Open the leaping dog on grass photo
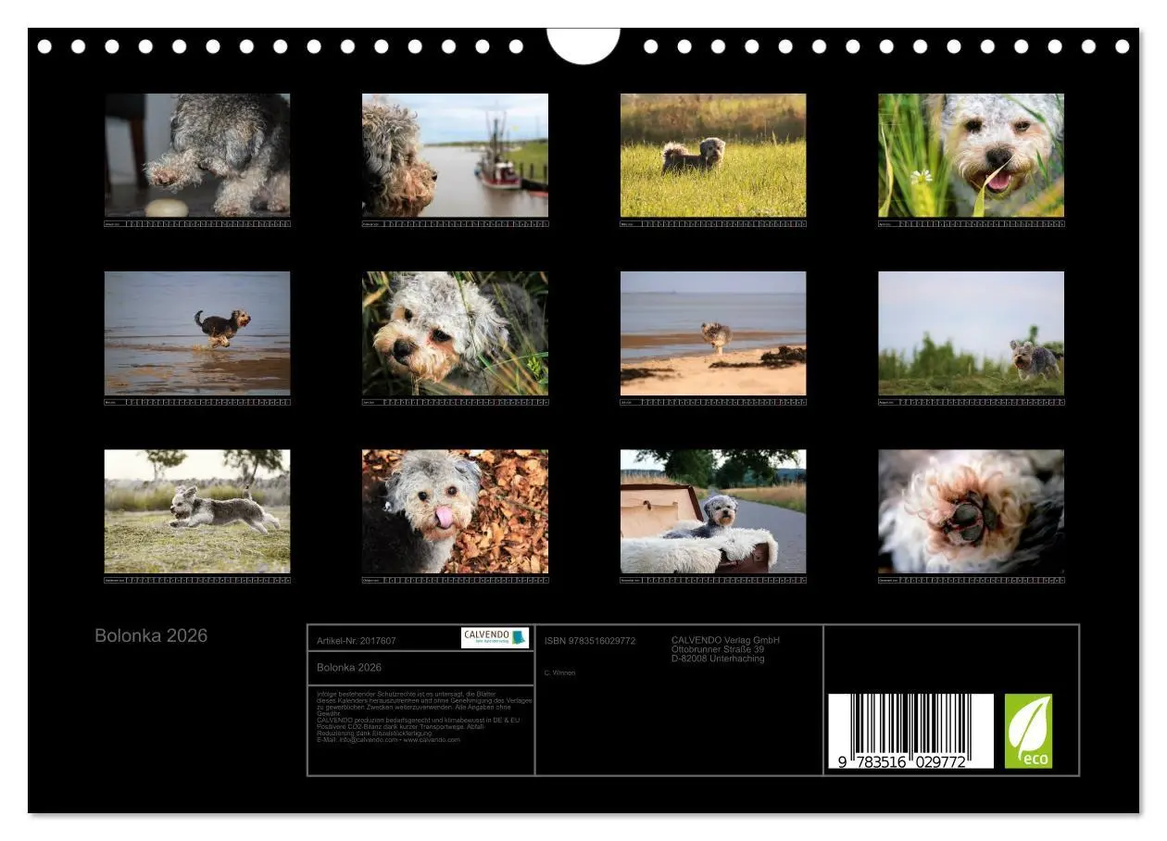This screenshot has width=1167, height=841. (x=197, y=511)
